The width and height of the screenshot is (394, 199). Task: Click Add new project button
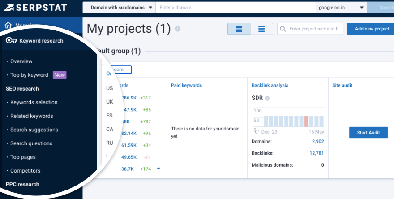(x=372, y=29)
